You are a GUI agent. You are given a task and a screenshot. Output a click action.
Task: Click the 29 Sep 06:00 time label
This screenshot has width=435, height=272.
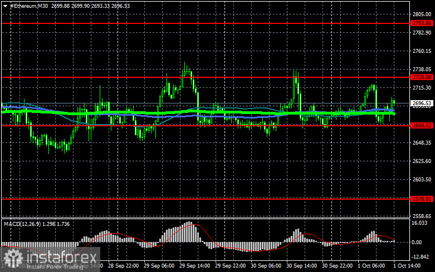tap(159, 266)
